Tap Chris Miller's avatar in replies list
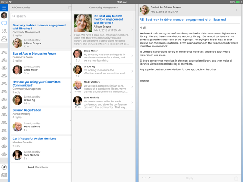Image resolution: width=243 pixels, height=182 pixels. click(x=77, y=54)
